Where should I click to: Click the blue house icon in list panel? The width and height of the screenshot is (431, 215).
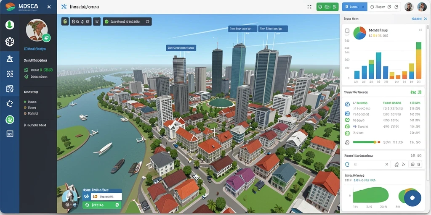point(347,104)
